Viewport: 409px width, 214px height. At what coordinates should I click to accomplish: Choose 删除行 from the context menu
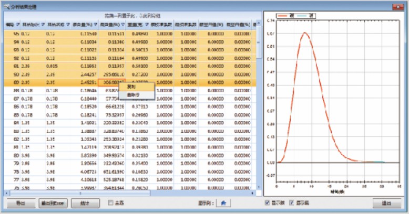(x=133, y=94)
